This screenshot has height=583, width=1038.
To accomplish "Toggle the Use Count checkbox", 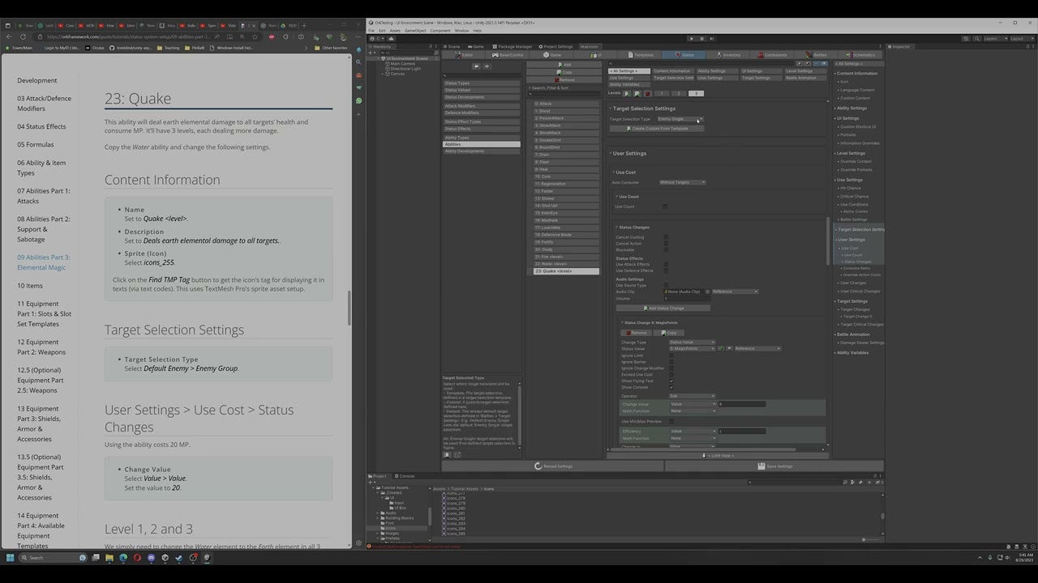I will click(x=665, y=206).
